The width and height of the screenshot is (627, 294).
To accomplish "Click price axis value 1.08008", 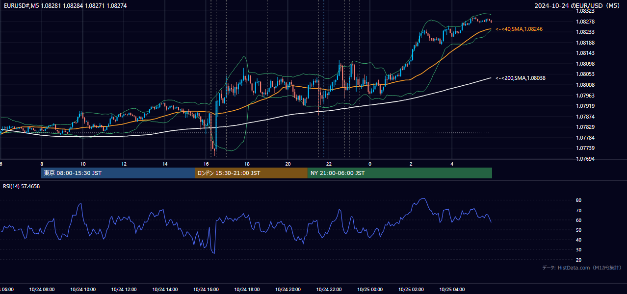I will [x=586, y=85].
